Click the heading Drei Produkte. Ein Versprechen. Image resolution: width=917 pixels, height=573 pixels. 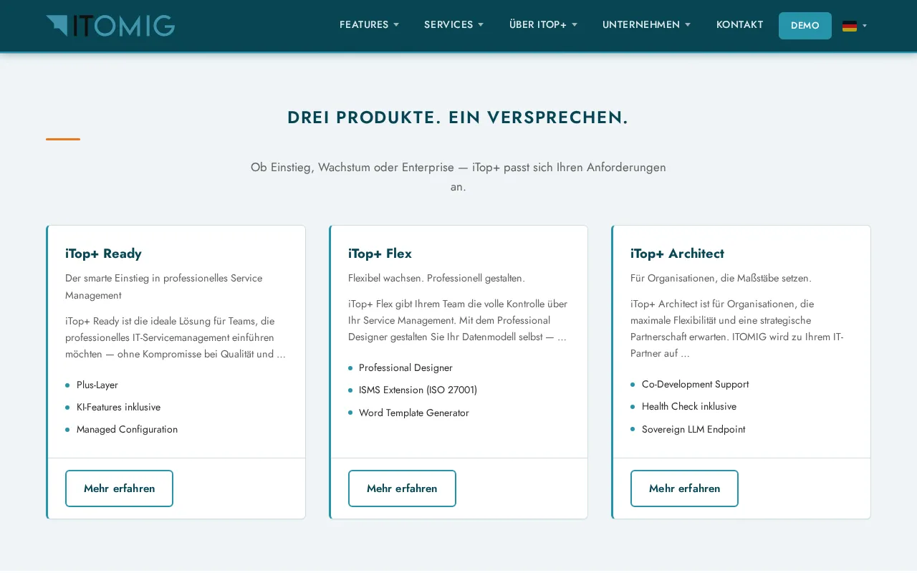coord(458,117)
